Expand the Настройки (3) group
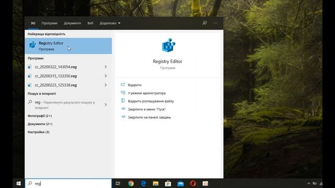 38,132
